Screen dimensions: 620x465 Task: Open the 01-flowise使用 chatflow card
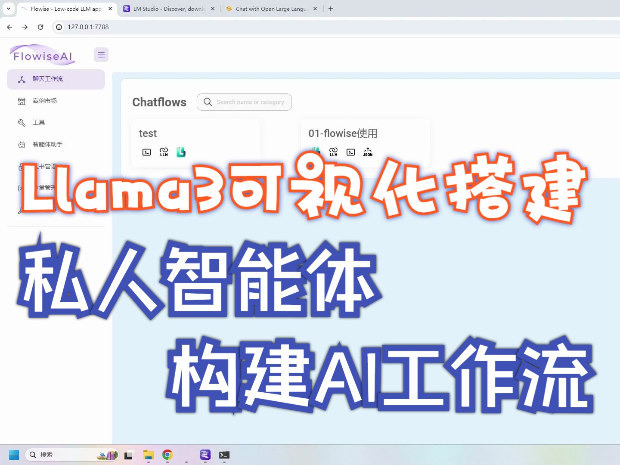pyautogui.click(x=366, y=143)
